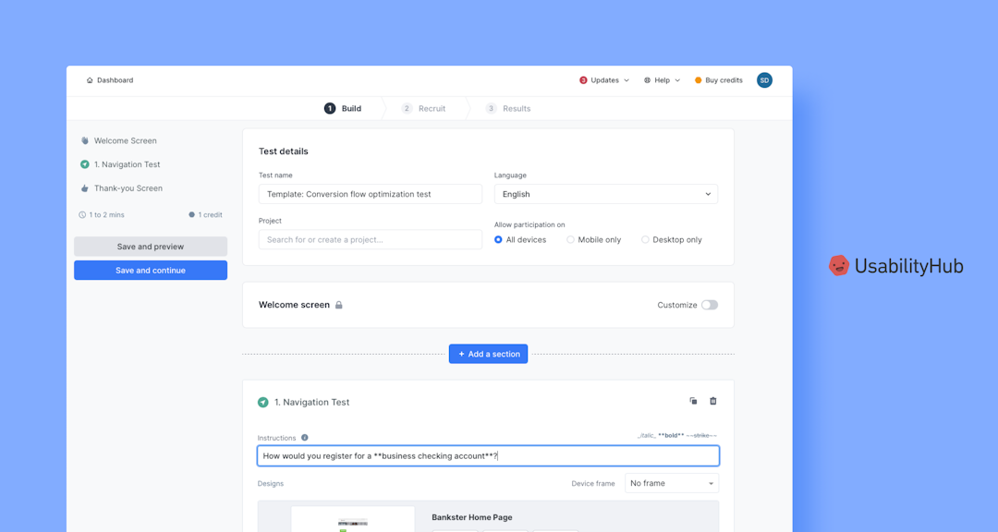The width and height of the screenshot is (998, 532).
Task: Open the SD account avatar
Action: click(764, 79)
